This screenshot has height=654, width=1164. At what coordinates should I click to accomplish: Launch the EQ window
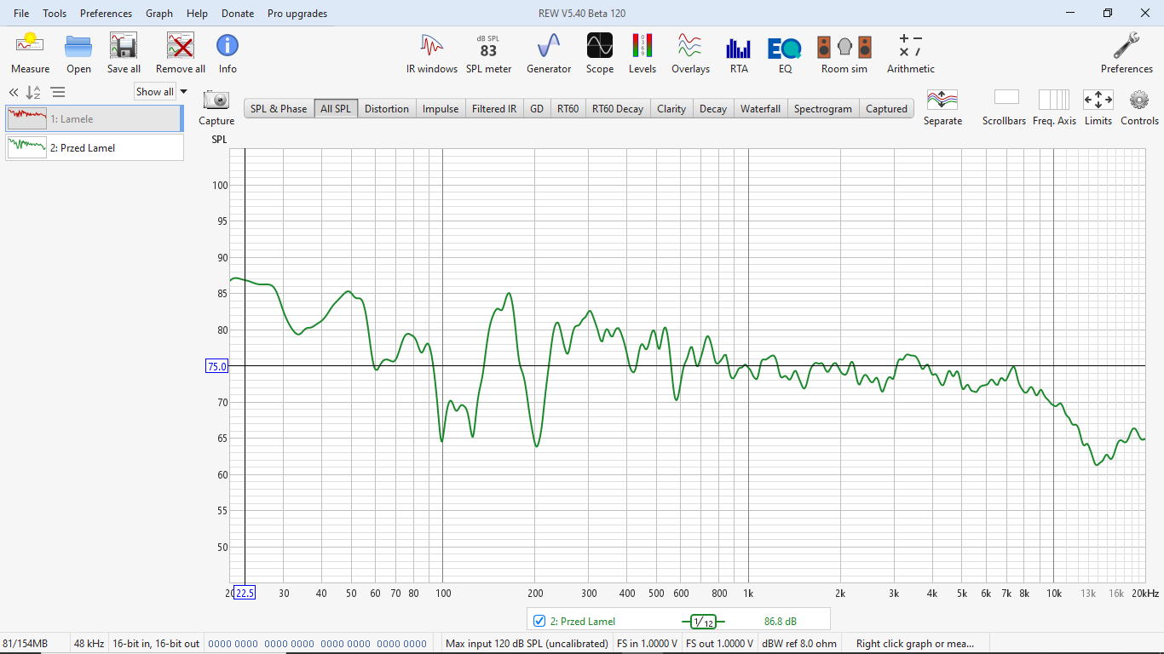(785, 46)
